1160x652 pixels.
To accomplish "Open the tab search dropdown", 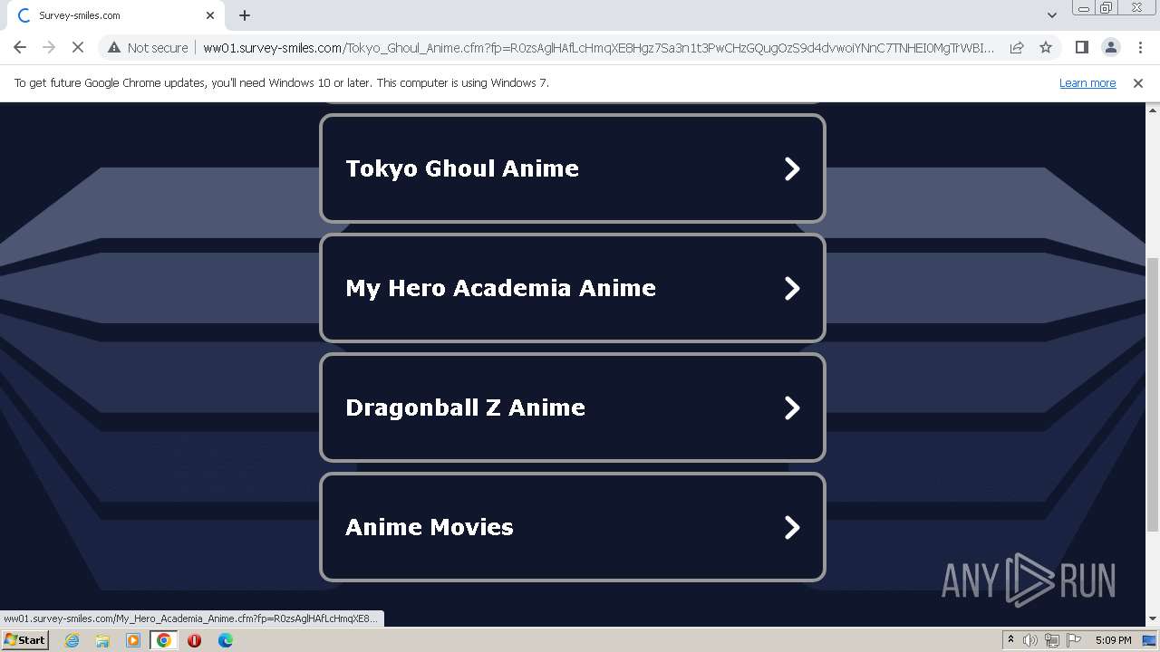I will coord(1051,15).
